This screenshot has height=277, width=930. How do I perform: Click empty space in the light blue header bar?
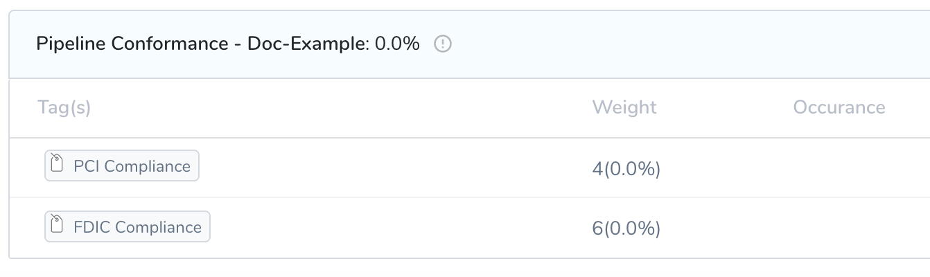(686, 44)
